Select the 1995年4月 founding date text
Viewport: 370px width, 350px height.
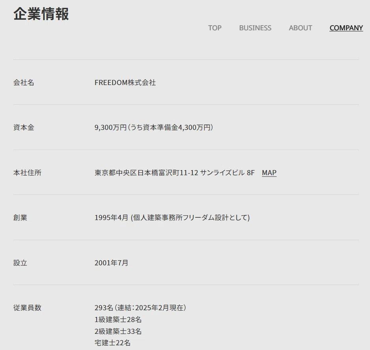tap(112, 218)
